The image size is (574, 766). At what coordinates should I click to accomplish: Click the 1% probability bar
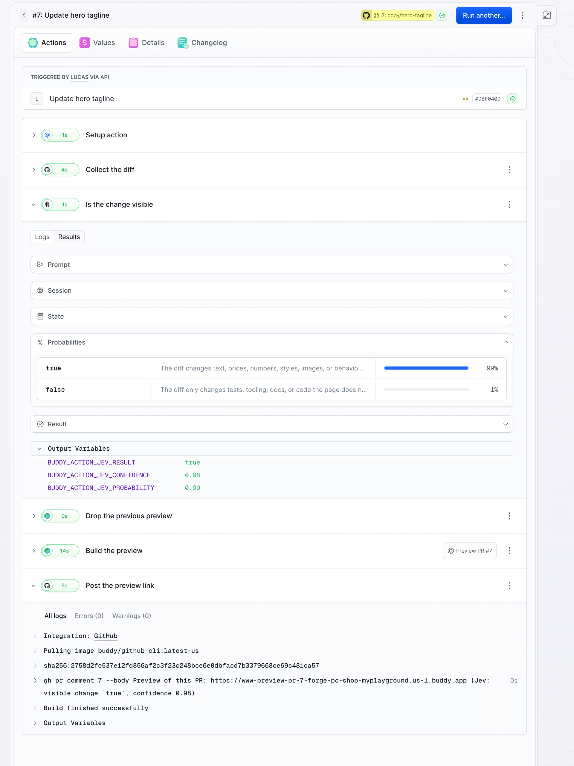point(427,390)
